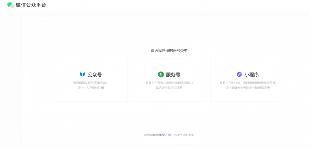
Task: Click the 请选择注册的账号类型 heading text
Action: [x=169, y=51]
